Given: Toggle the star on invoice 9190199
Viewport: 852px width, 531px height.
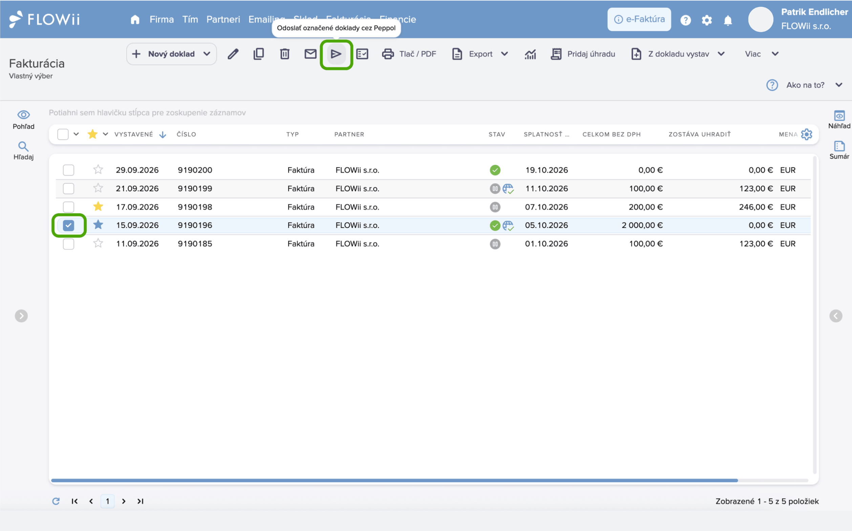Looking at the screenshot, I should pos(98,188).
